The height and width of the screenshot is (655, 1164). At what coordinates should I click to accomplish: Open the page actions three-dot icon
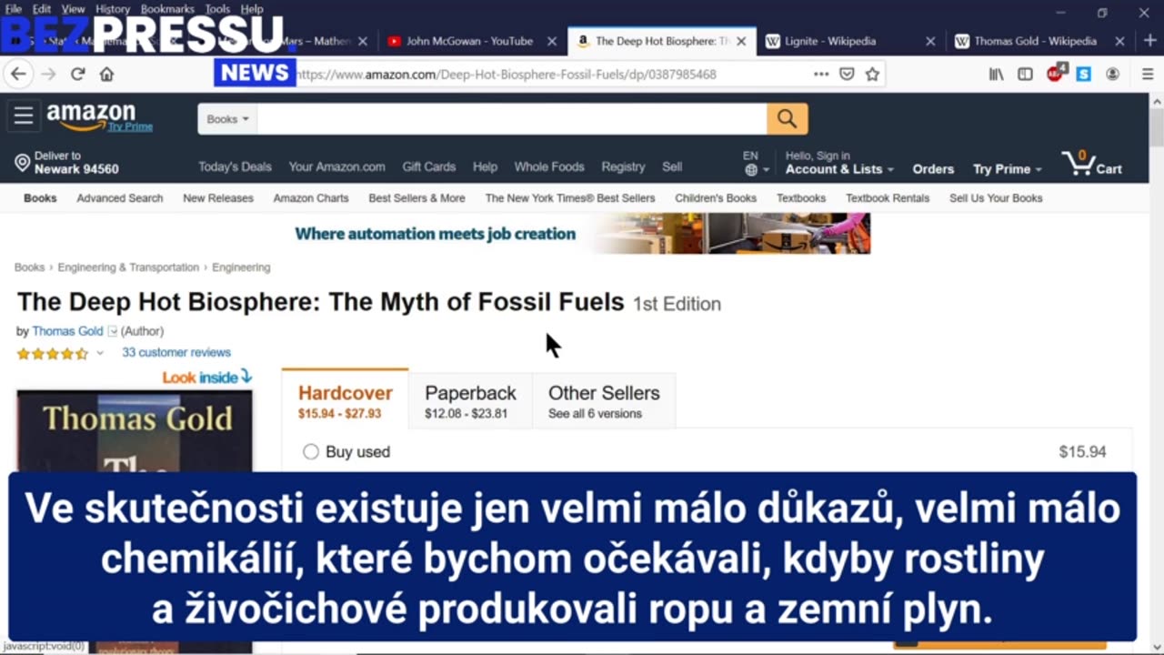(821, 75)
